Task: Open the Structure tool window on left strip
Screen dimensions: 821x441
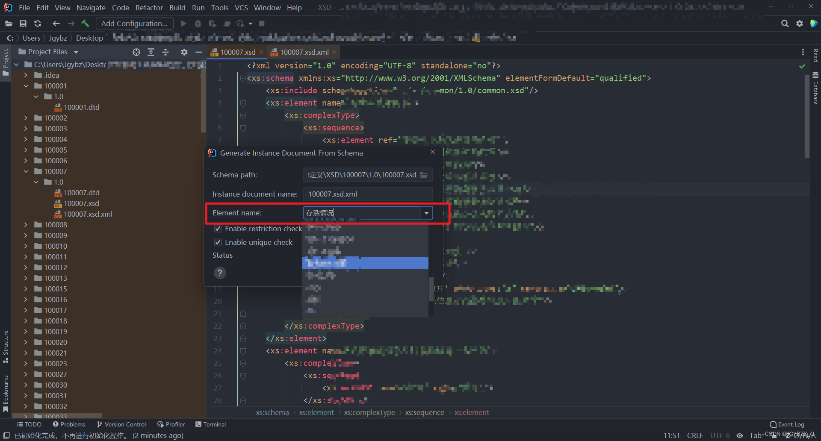Action: [6, 347]
